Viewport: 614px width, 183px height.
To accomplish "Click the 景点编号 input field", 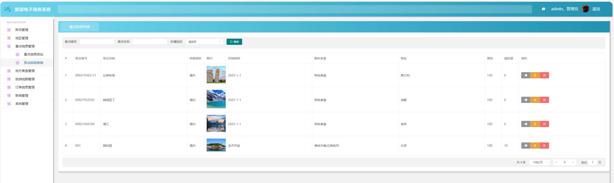I will 97,42.
